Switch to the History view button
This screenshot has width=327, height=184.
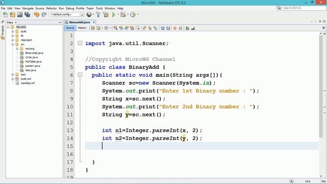(x=82, y=28)
